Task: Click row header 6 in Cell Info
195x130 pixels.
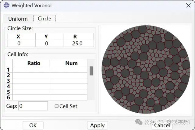Action: pyautogui.click(x=9, y=97)
